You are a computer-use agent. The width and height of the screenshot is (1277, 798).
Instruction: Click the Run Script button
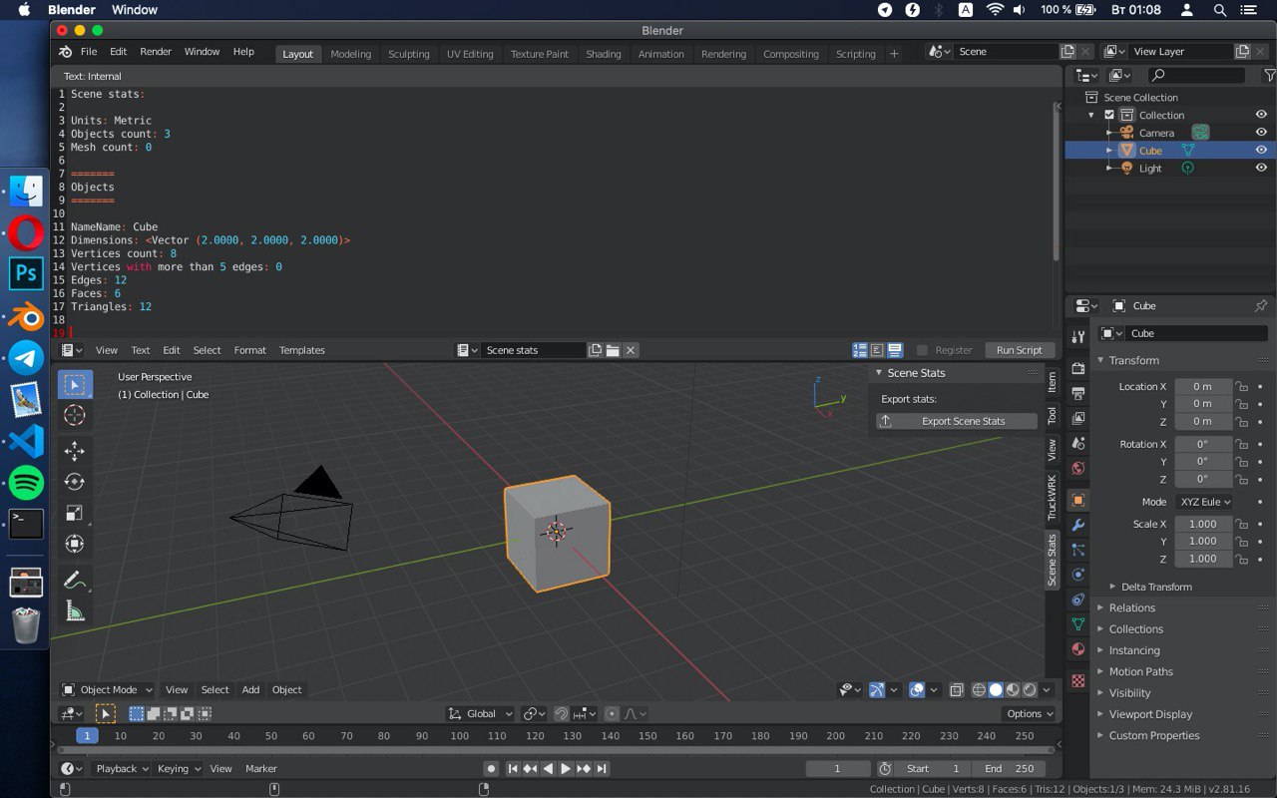point(1019,350)
